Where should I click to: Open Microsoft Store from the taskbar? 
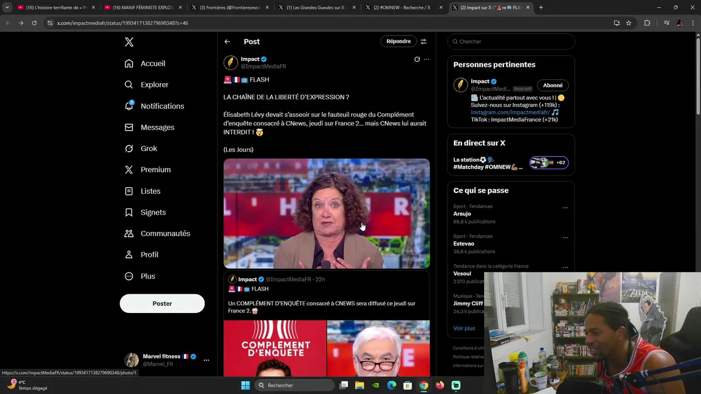click(x=407, y=385)
